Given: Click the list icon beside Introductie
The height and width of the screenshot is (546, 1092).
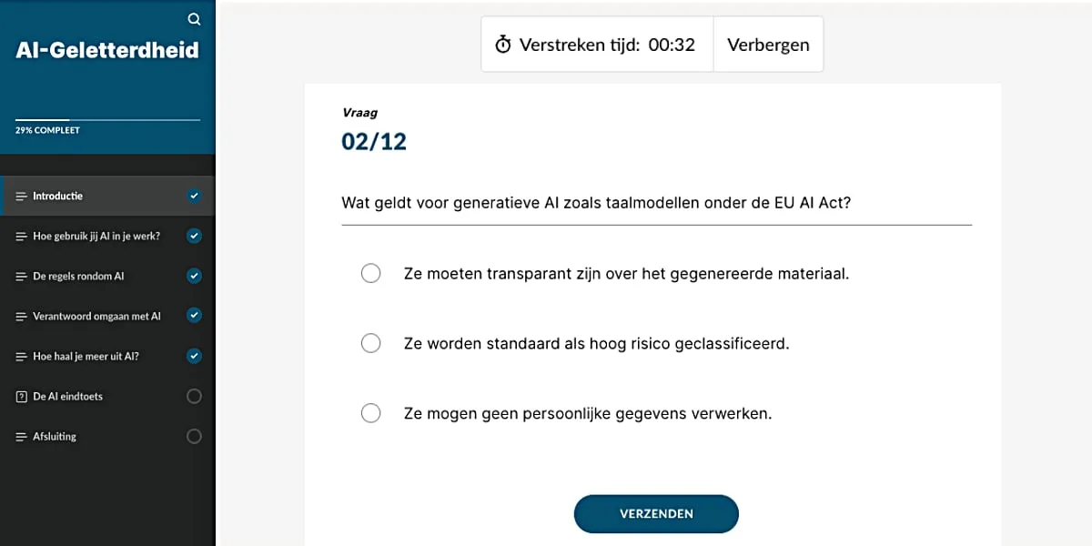Looking at the screenshot, I should point(20,195).
